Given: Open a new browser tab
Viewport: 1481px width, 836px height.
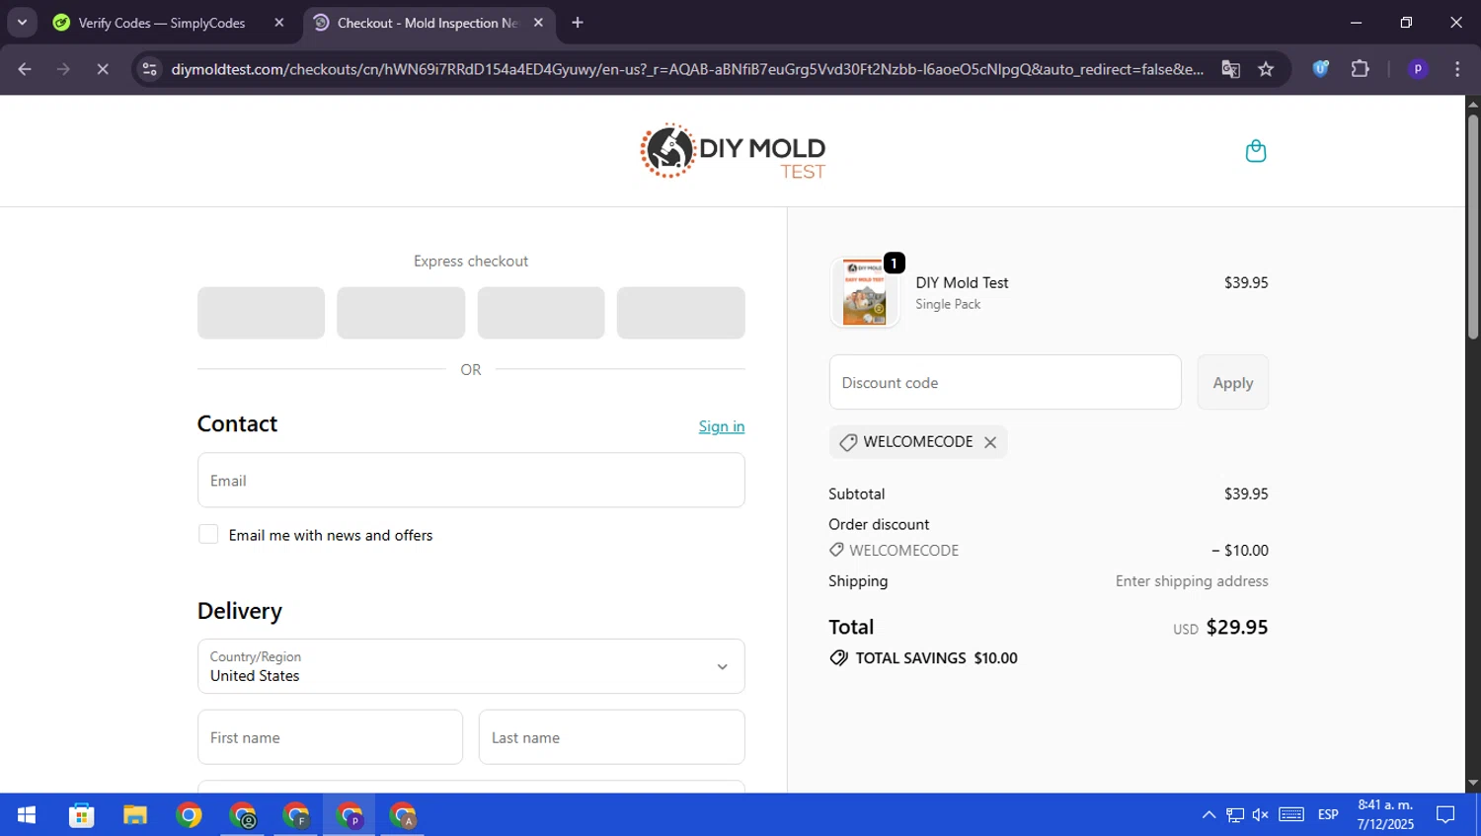Looking at the screenshot, I should pos(578,23).
